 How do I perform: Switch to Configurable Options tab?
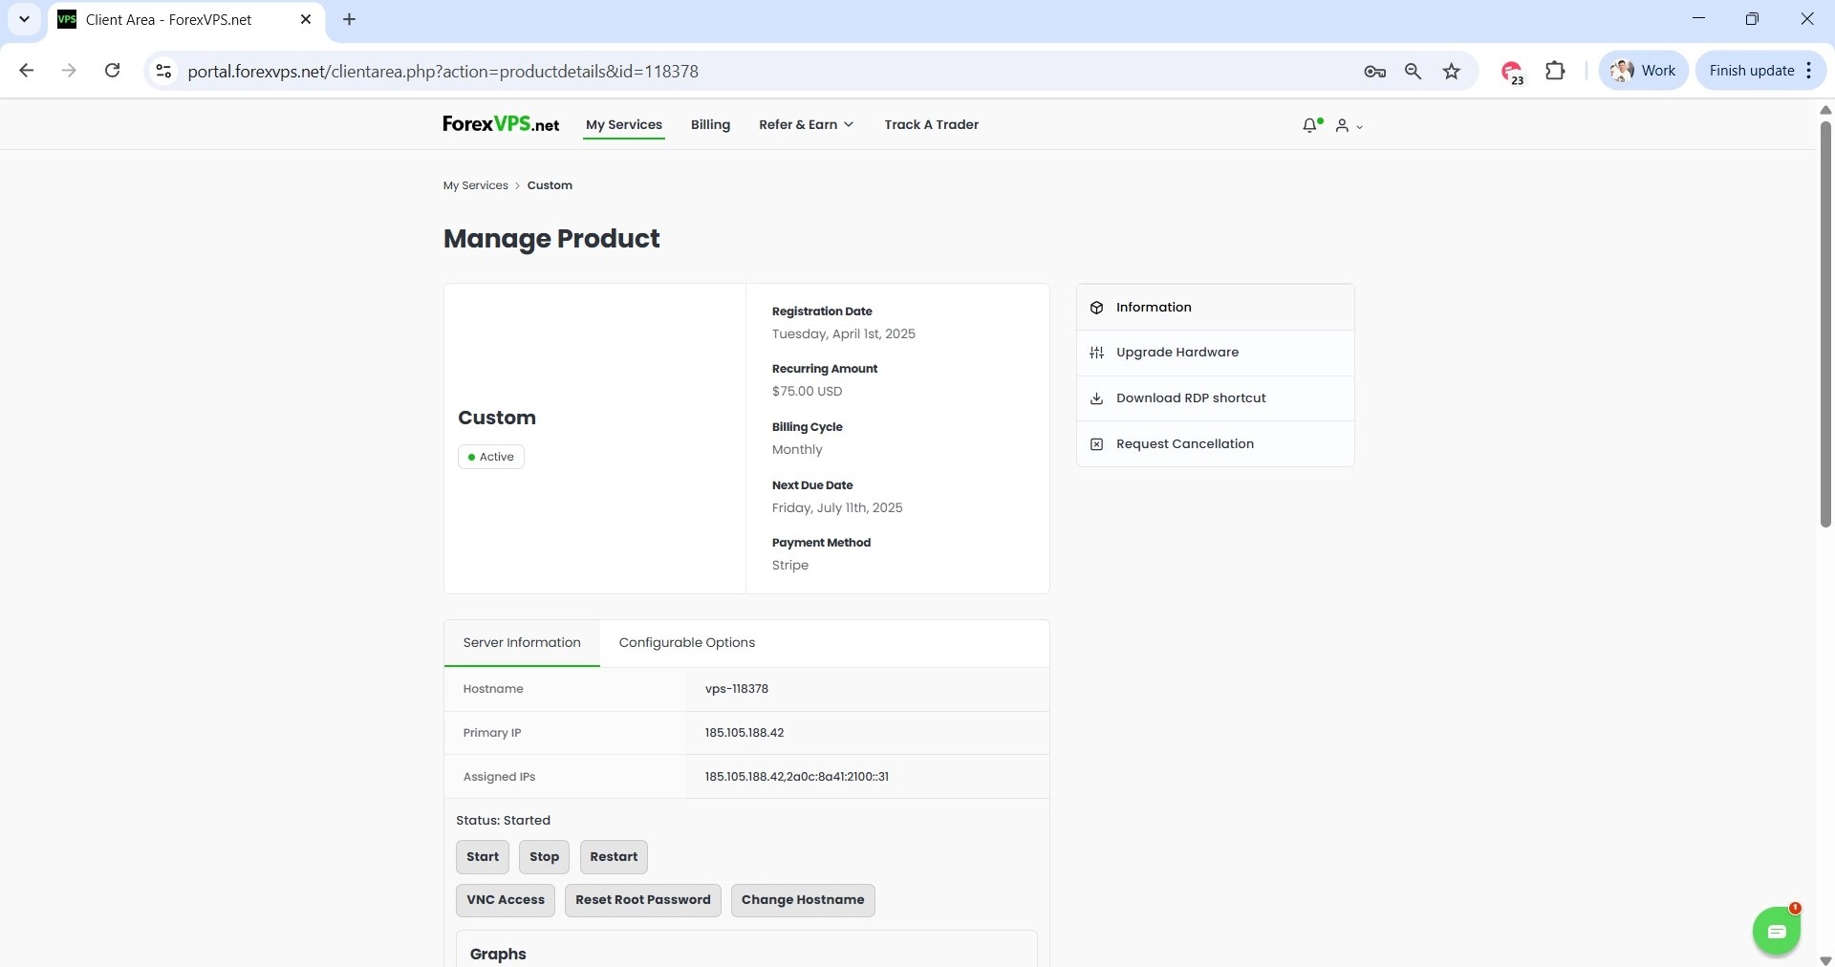click(x=687, y=643)
